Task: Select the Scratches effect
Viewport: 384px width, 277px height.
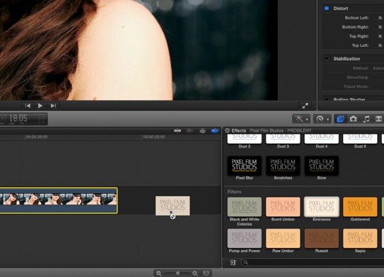Action: (283, 166)
